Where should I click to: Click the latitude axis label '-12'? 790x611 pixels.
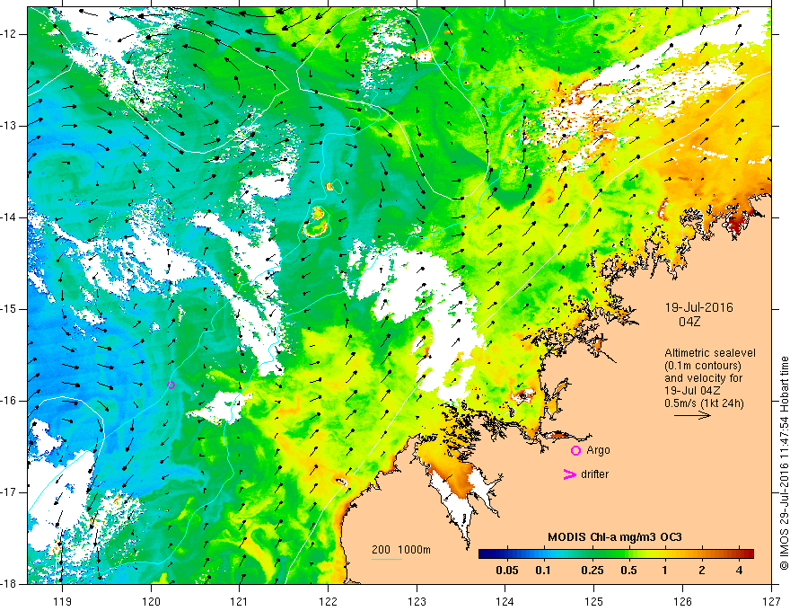point(10,34)
